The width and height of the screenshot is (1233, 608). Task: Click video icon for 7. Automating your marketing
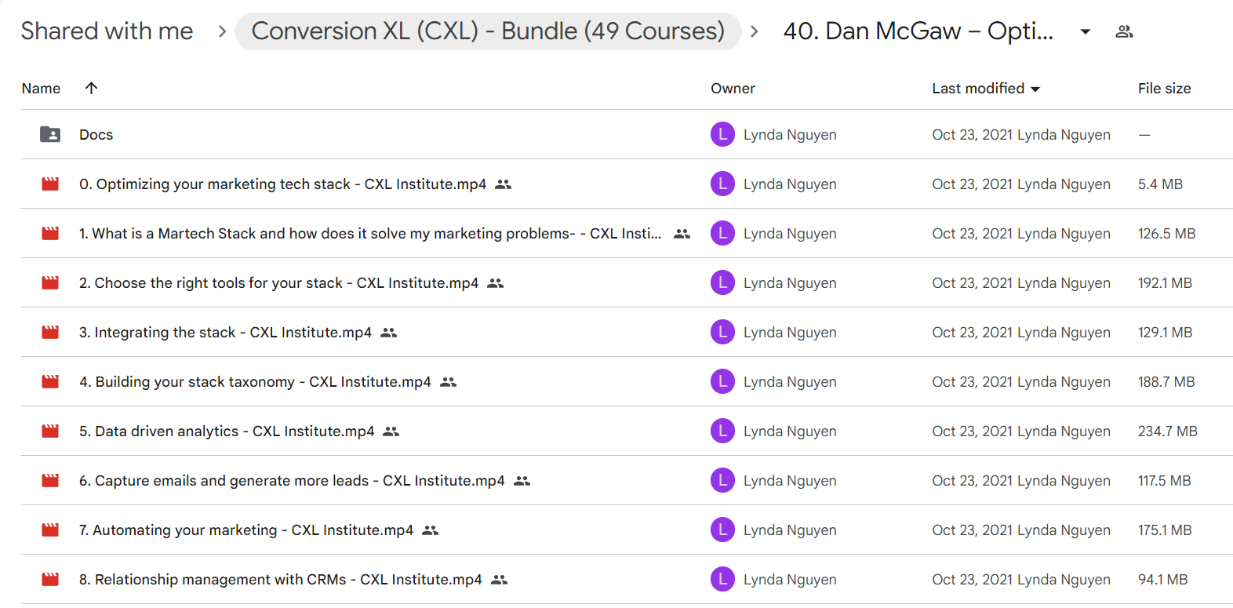[x=50, y=530]
